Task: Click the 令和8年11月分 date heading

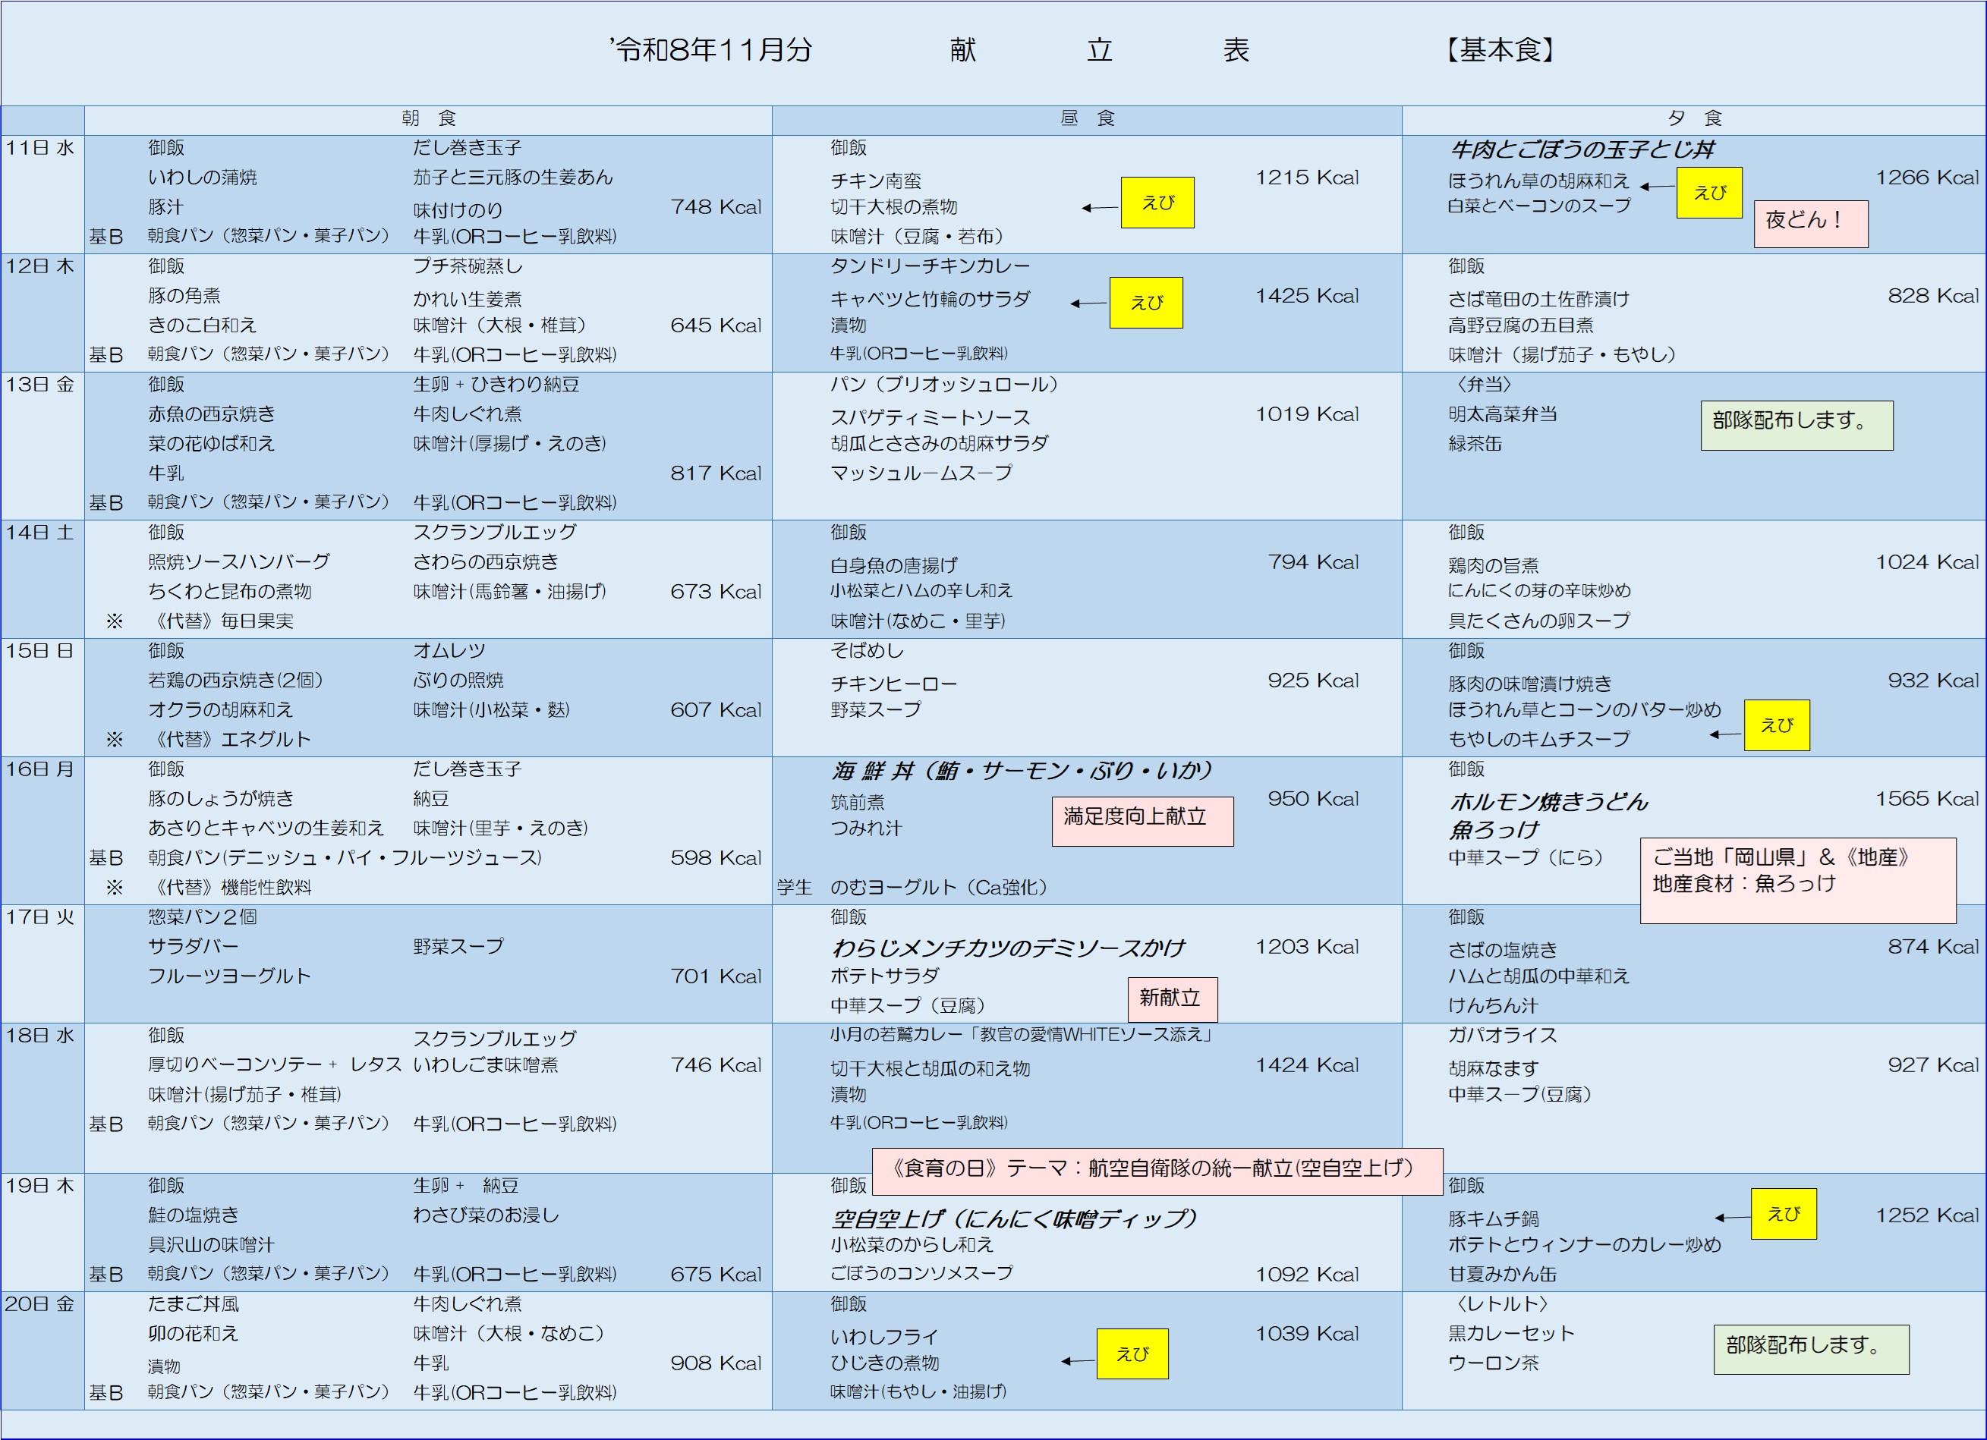Action: (710, 51)
